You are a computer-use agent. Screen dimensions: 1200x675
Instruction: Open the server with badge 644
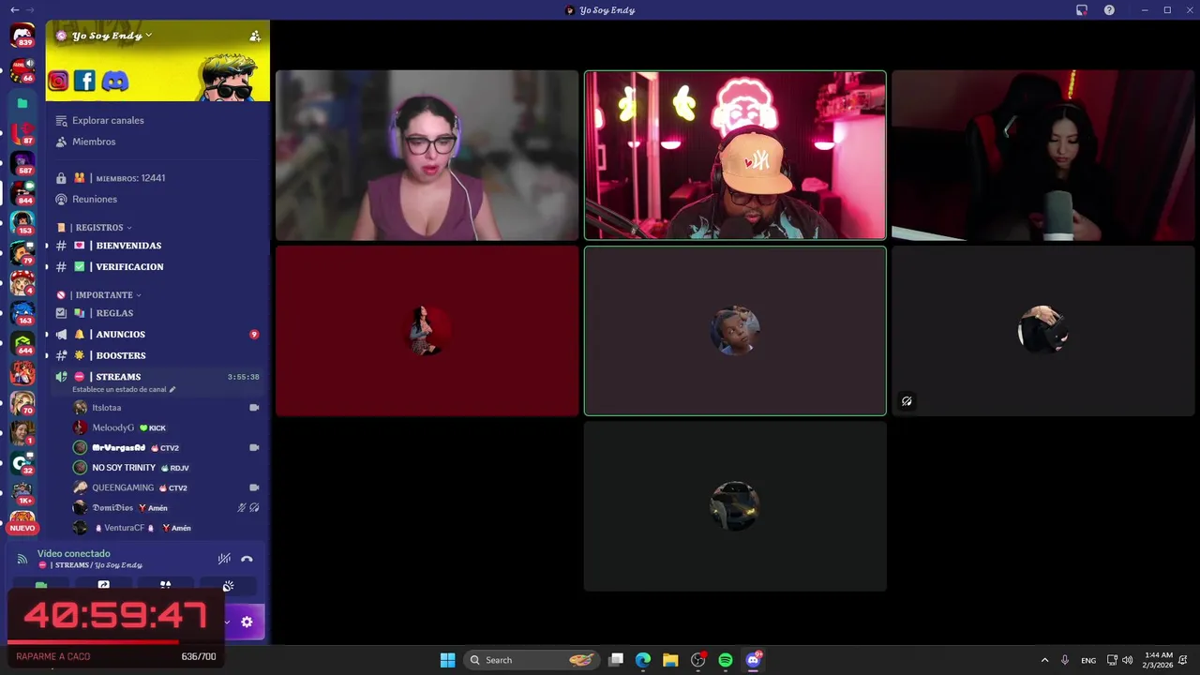pyautogui.click(x=22, y=344)
